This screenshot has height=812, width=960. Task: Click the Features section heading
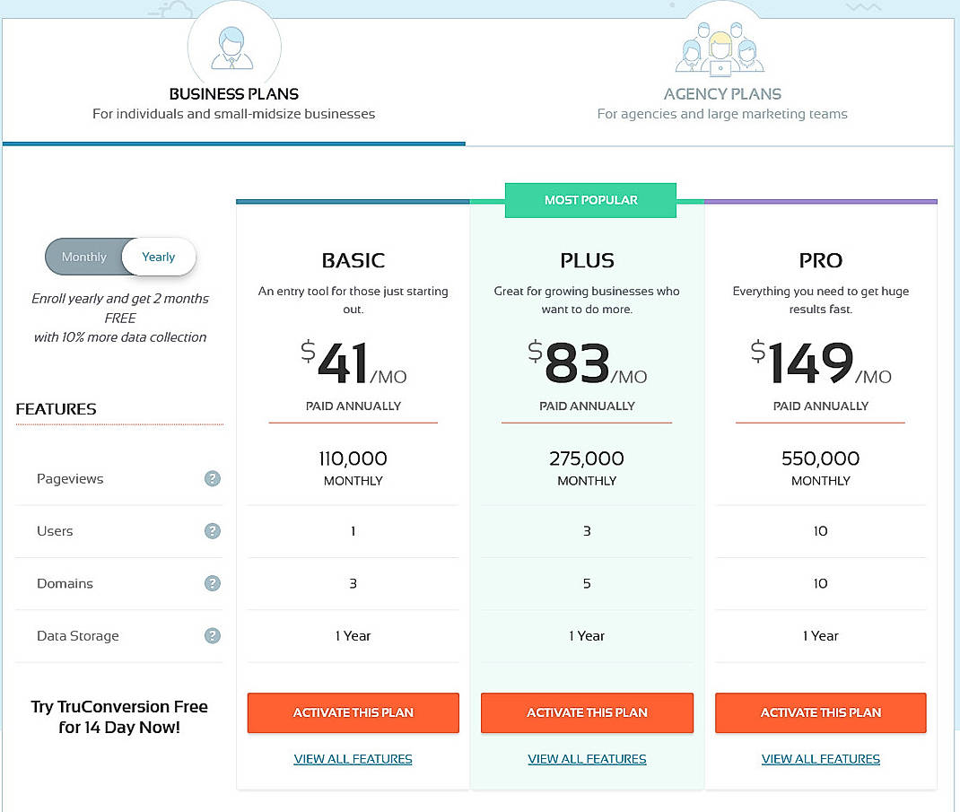point(57,408)
